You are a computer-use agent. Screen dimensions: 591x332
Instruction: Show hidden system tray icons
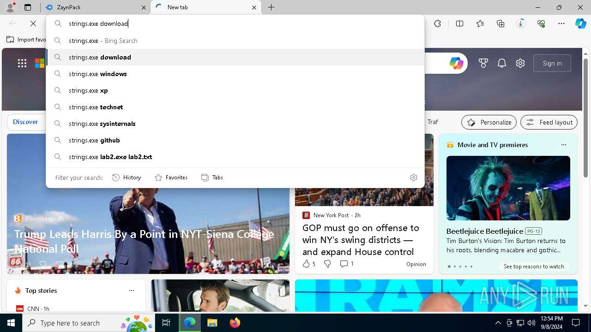[x=498, y=323]
